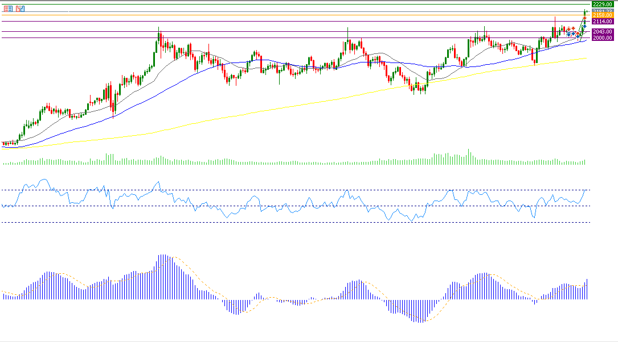Click the purple 2043.00 price label
Screen dimensions: 618x342
point(602,32)
